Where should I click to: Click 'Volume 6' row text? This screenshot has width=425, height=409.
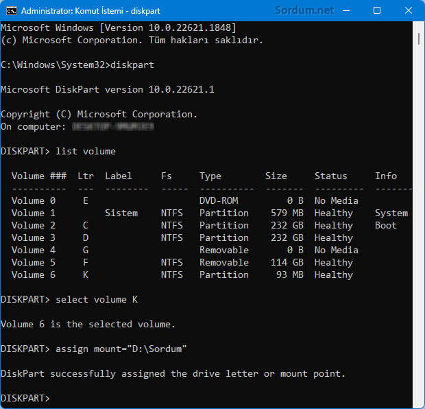34,274
